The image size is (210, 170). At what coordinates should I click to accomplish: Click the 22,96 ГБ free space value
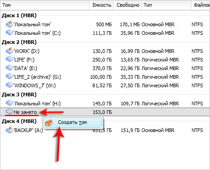pos(130,68)
